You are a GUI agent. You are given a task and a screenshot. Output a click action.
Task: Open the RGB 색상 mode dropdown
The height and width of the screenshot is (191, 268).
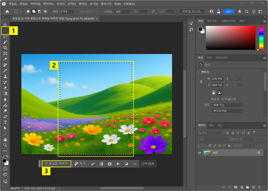coord(227,105)
